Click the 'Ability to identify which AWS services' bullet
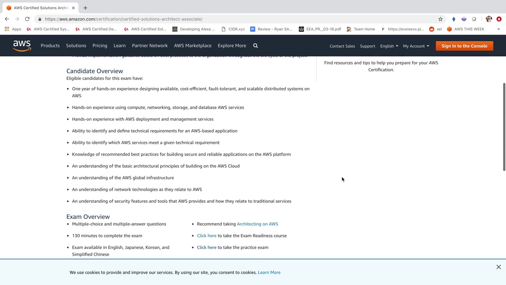506x285 pixels. [145, 142]
